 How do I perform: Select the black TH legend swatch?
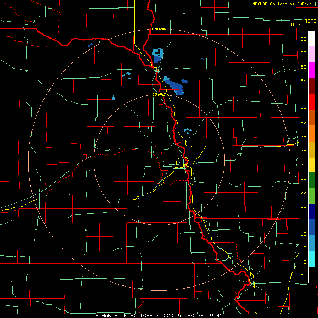point(312,275)
